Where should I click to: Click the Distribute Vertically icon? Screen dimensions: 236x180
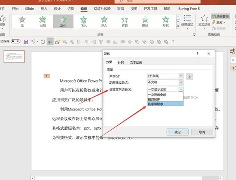click(x=130, y=42)
